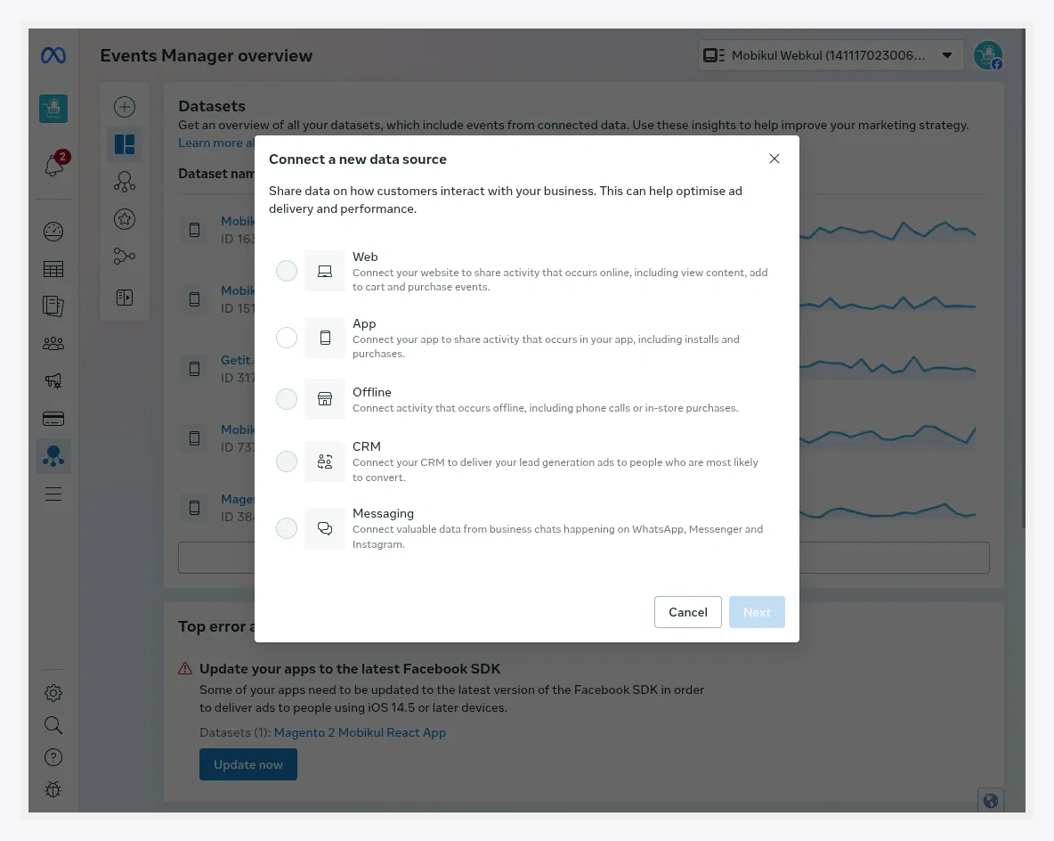Screen dimensions: 1054x841
Task: Open the account overview gauge icon
Action: click(x=53, y=232)
